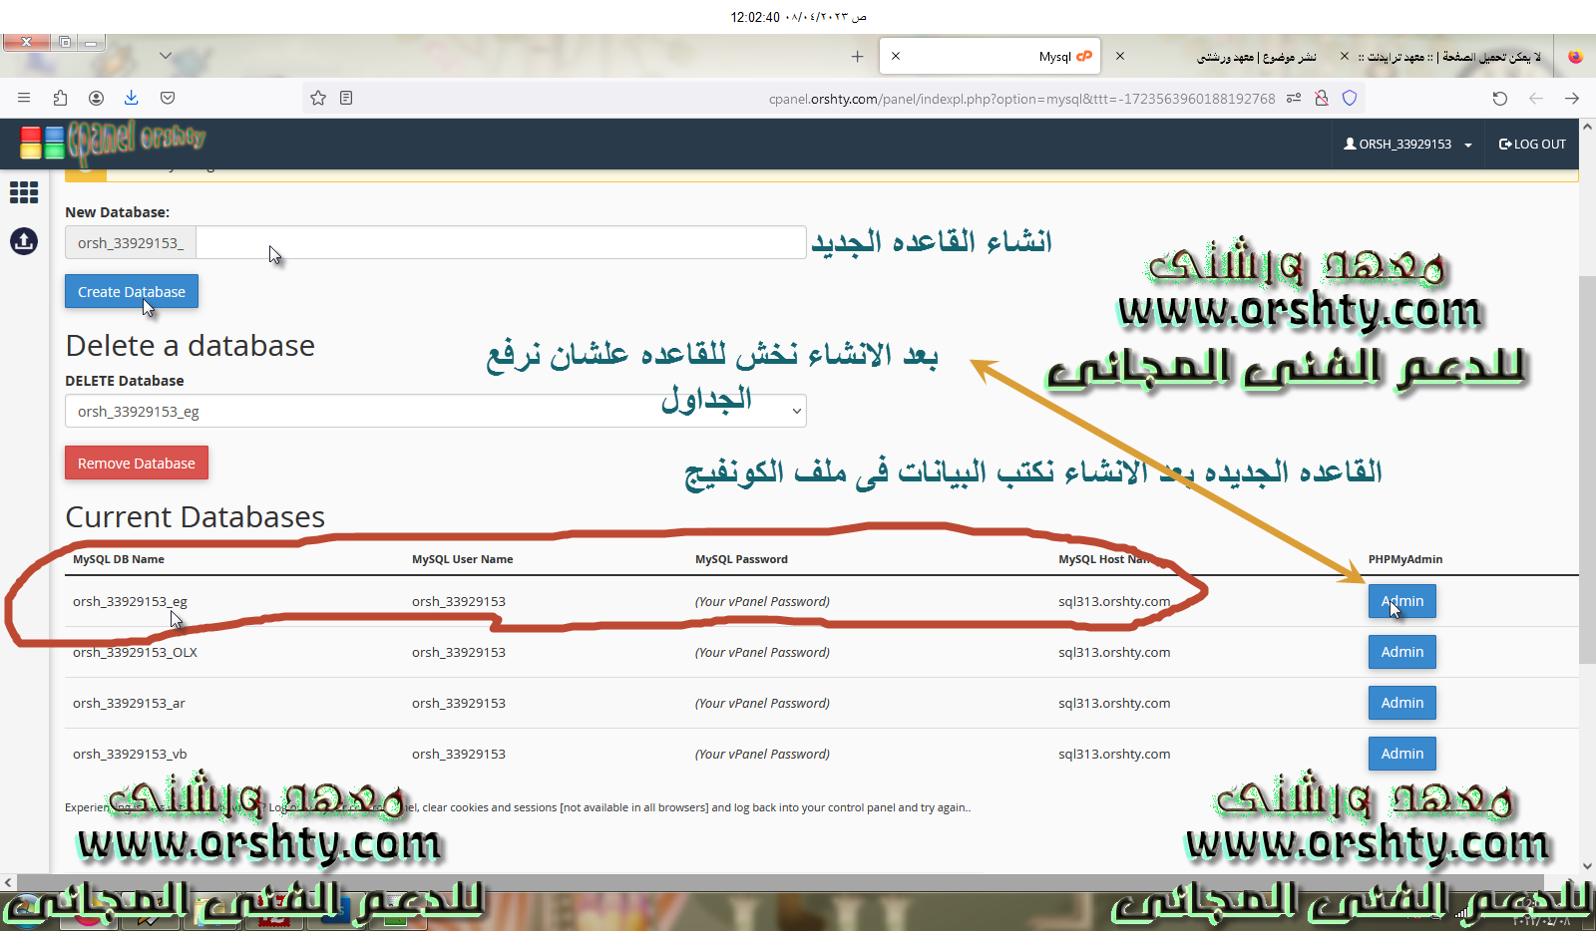Switch to the Mysql tab
Image resolution: width=1596 pixels, height=931 pixels.
[990, 56]
